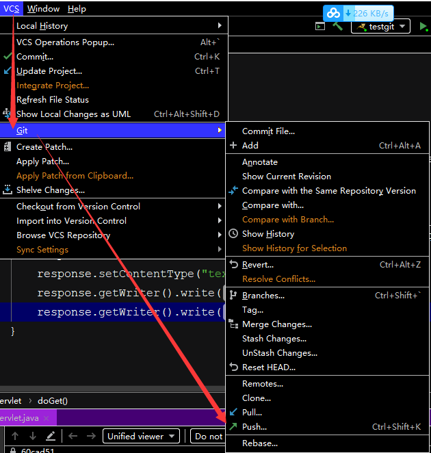Click Tag... entry
This screenshot has width=431, height=453.
click(x=327, y=310)
